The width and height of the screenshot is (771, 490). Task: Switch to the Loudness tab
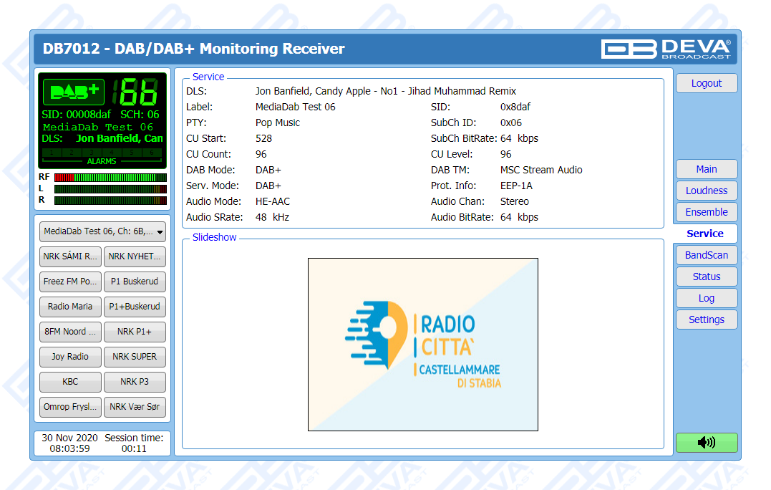(706, 191)
